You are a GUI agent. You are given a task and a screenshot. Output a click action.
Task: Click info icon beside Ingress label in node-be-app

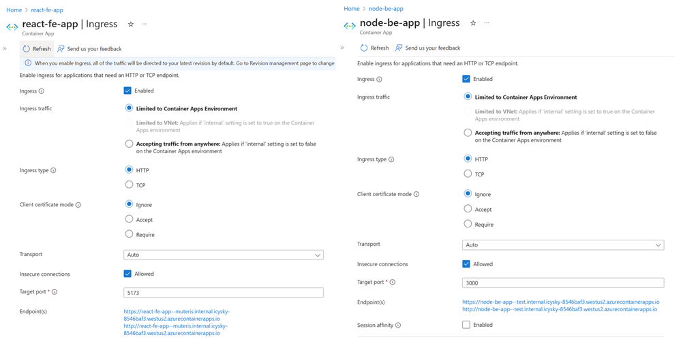(379, 80)
